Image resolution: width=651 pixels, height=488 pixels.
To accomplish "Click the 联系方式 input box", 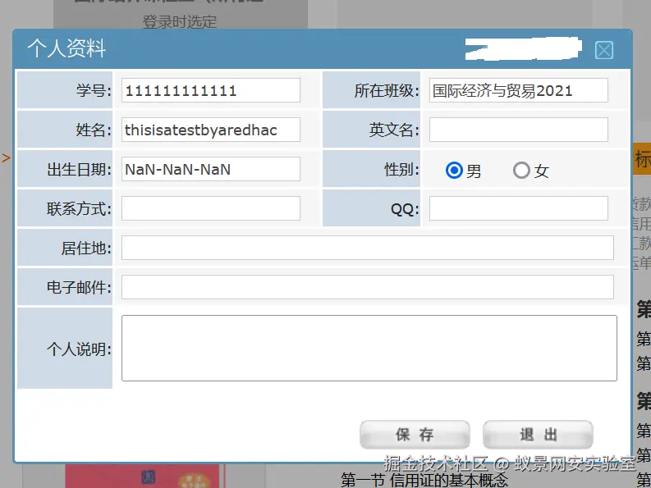I will (x=211, y=208).
